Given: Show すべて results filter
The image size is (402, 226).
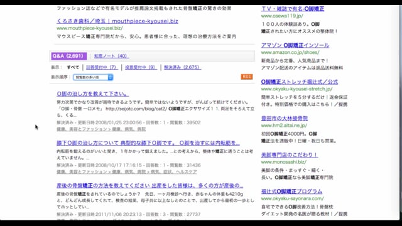Looking at the screenshot, I should (73, 67).
